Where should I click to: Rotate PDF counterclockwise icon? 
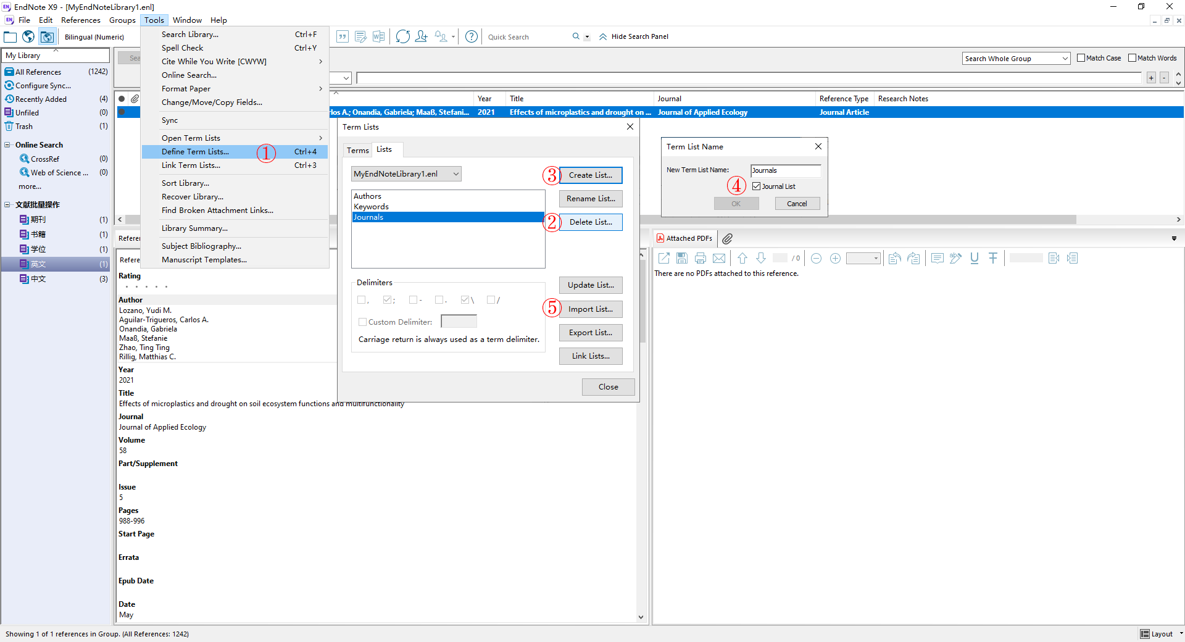(x=895, y=259)
